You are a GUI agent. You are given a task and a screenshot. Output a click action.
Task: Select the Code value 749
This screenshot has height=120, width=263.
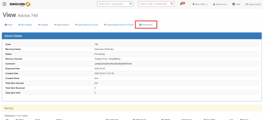(x=96, y=44)
